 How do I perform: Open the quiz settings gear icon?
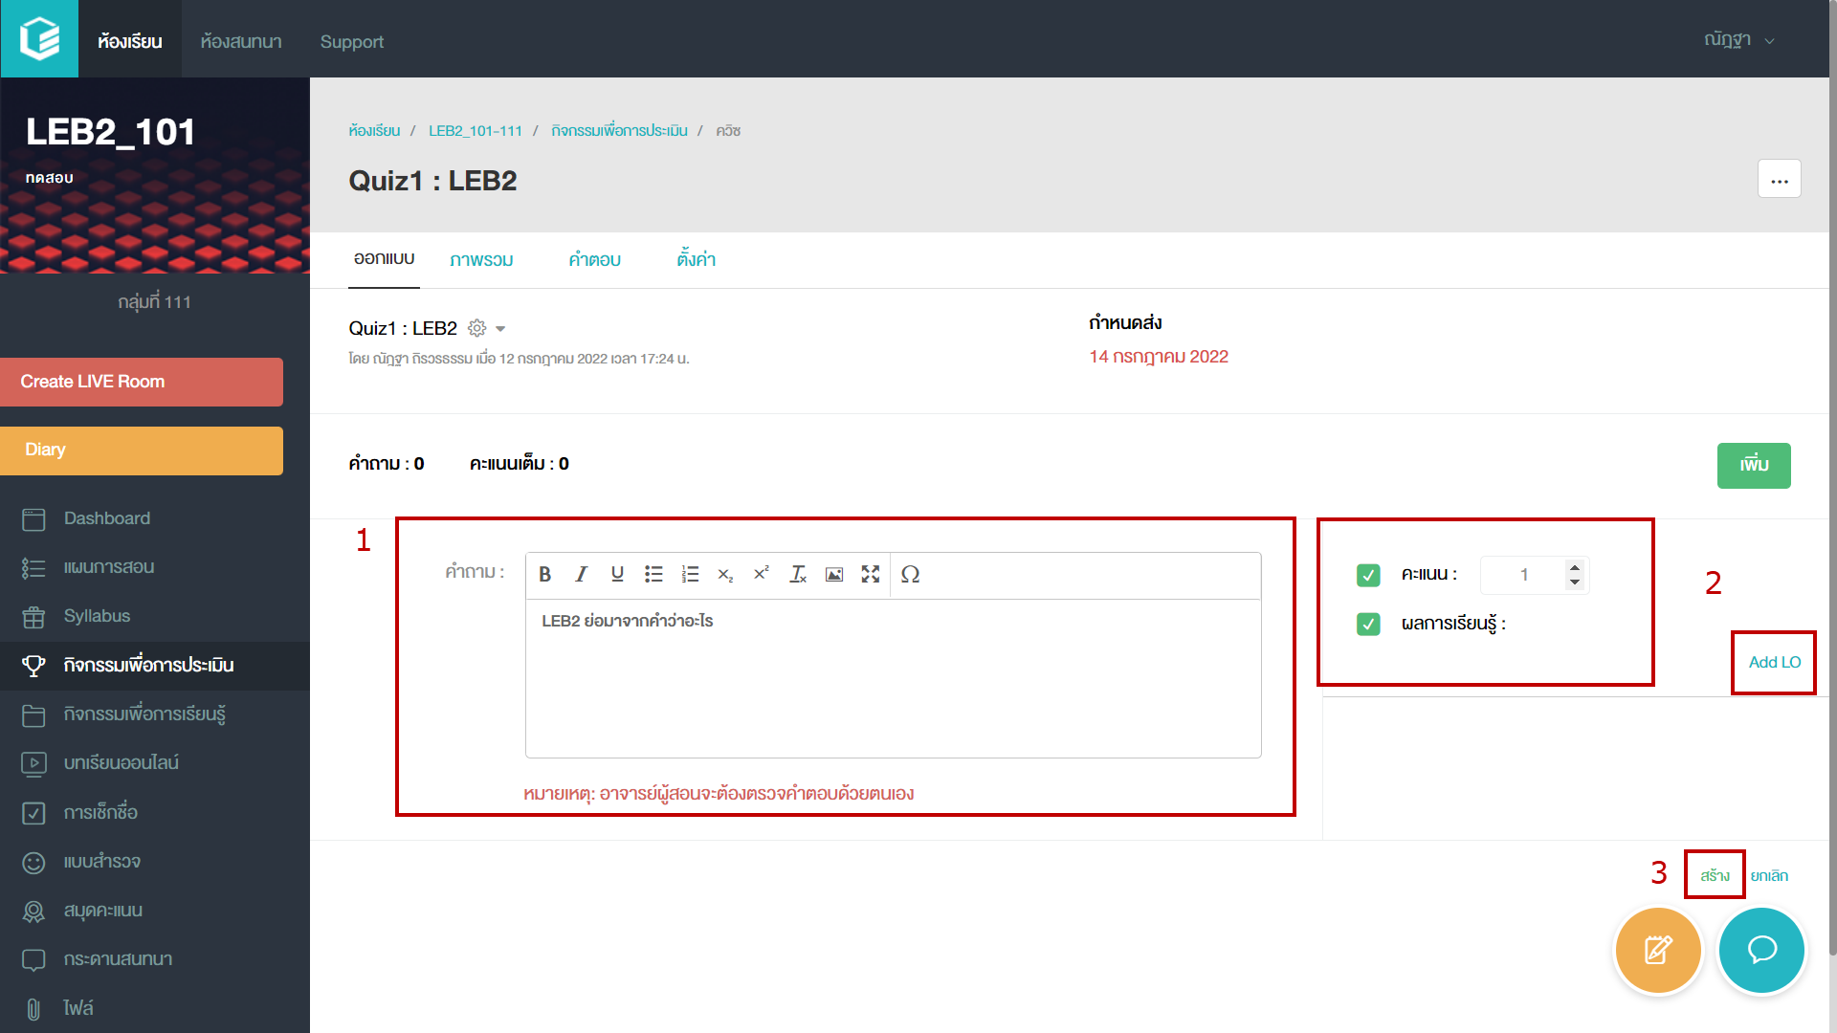tap(476, 328)
